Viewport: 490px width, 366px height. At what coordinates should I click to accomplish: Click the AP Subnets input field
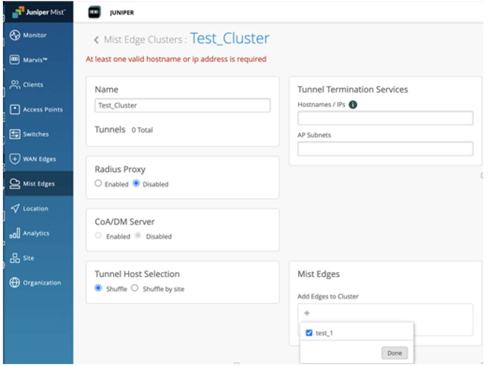[385, 149]
